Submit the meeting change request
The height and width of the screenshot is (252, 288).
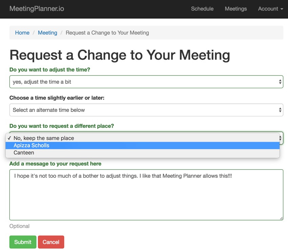point(23,242)
